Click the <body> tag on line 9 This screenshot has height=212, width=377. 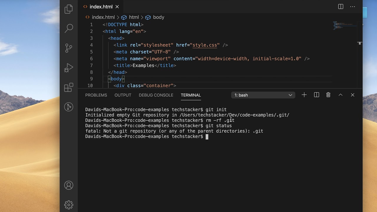116,79
